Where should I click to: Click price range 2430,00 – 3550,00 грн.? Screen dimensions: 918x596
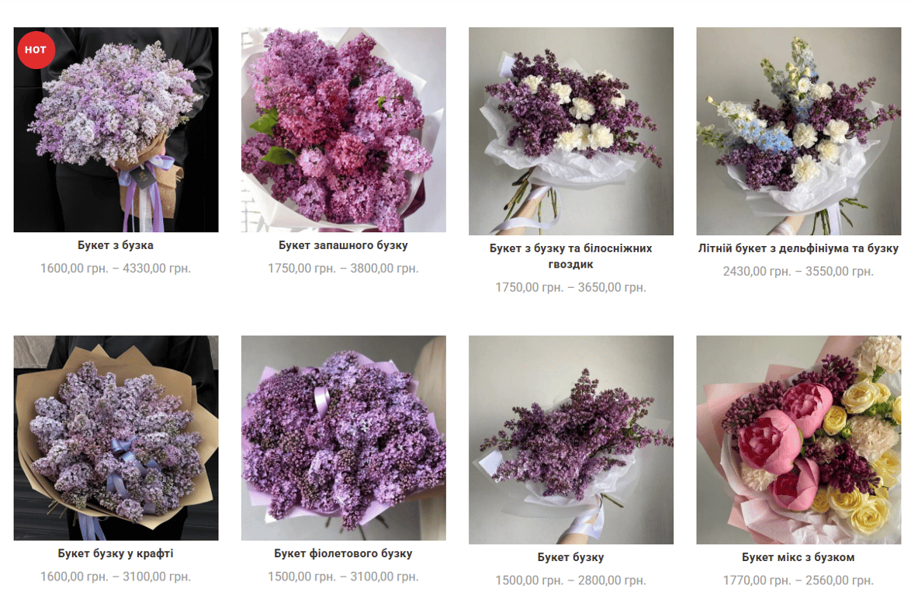tap(798, 271)
